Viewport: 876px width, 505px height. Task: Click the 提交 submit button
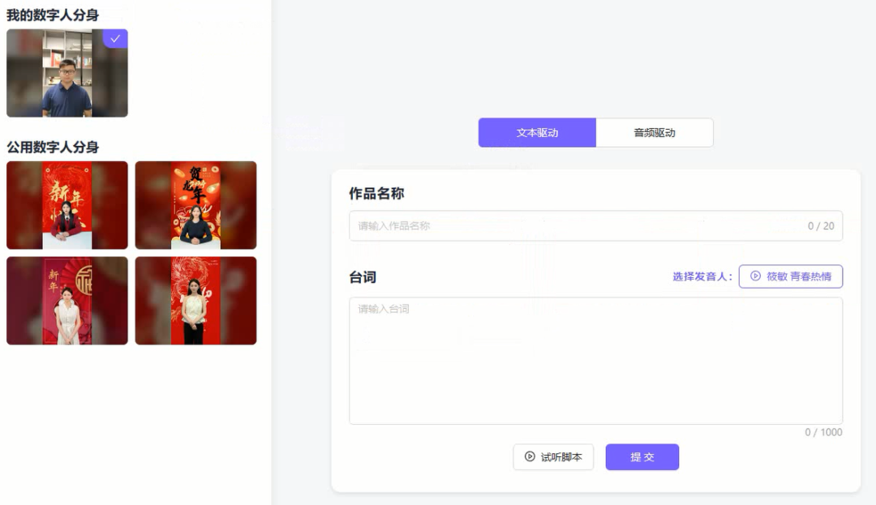pyautogui.click(x=642, y=456)
